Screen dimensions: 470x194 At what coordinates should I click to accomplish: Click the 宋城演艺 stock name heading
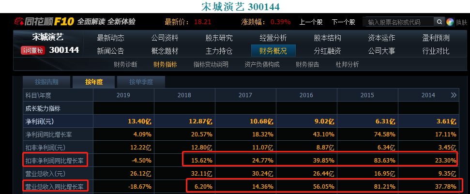point(48,37)
